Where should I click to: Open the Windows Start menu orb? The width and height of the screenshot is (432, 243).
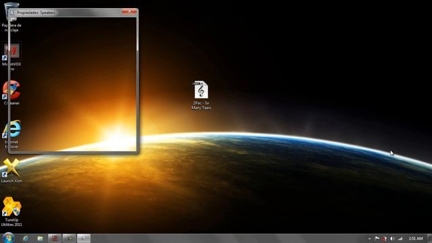coord(8,238)
